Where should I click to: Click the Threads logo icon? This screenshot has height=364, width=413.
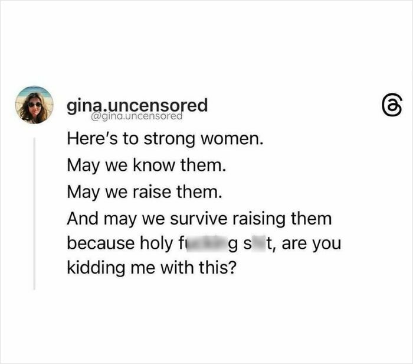[383, 106]
